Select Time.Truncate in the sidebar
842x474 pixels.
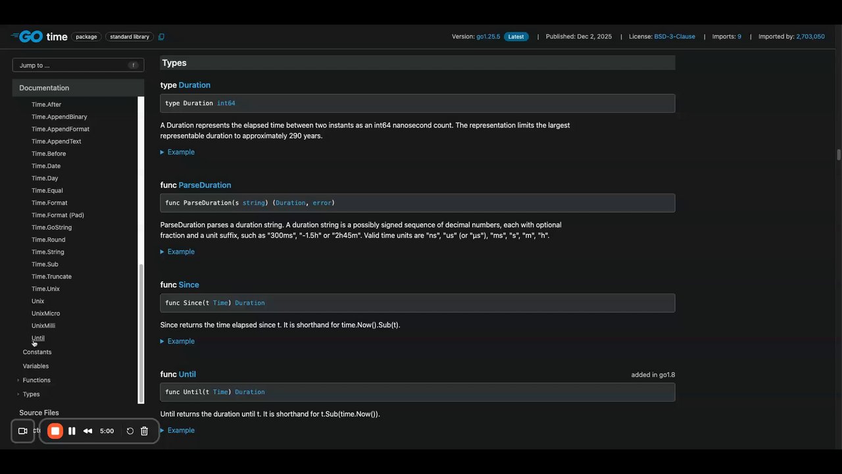point(51,276)
